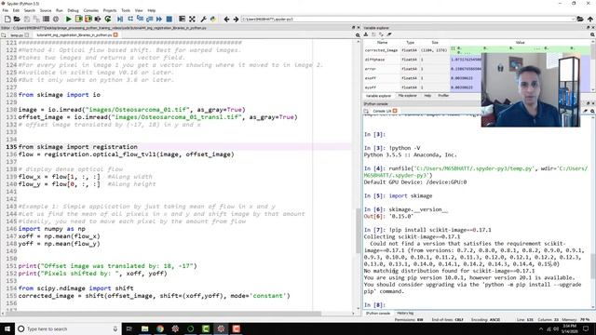Viewport: 596px width, 335px height.
Task: Close the Console 1/A tab
Action: (x=395, y=111)
